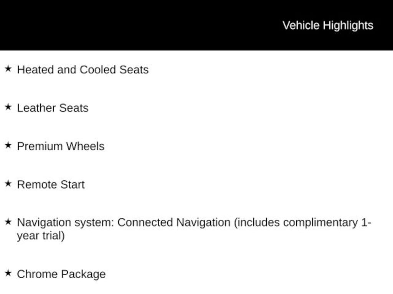Click the 'year trial)' continuation line
The image size is (393, 294).
tap(41, 236)
